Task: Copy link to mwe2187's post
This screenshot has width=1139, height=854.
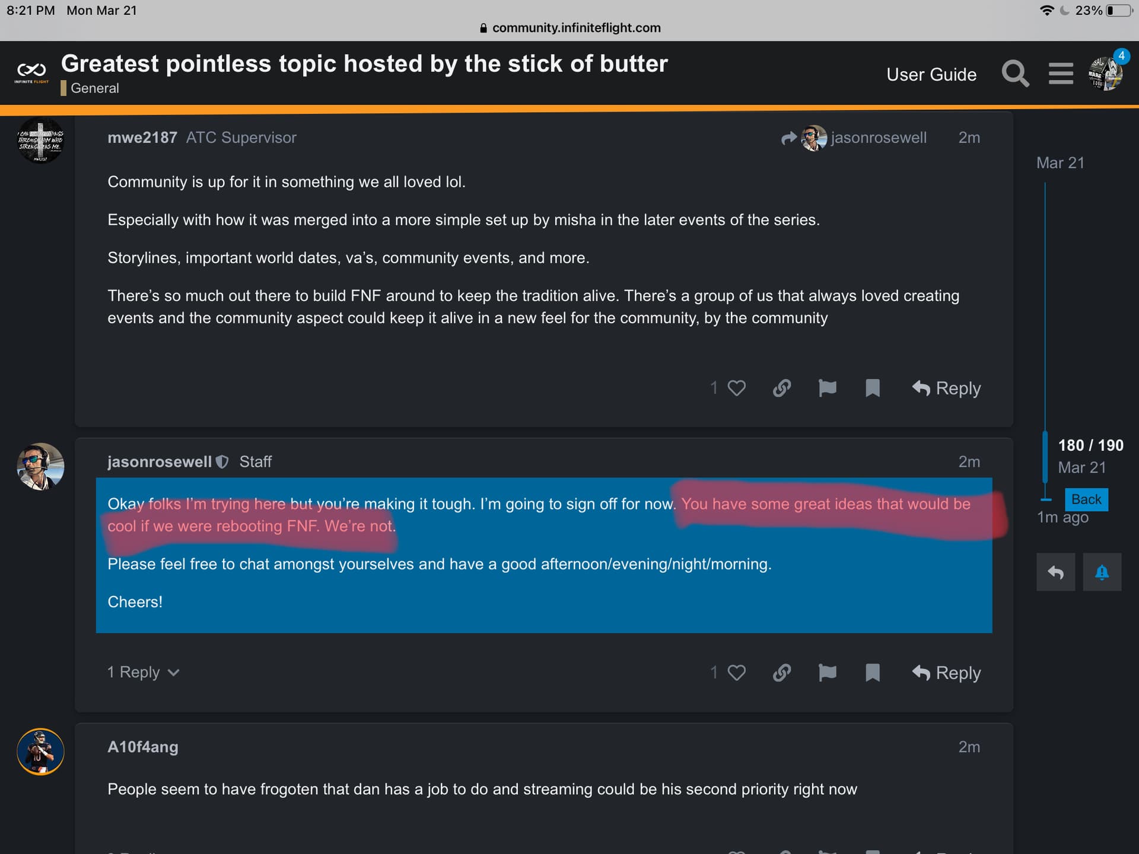Action: tap(782, 388)
